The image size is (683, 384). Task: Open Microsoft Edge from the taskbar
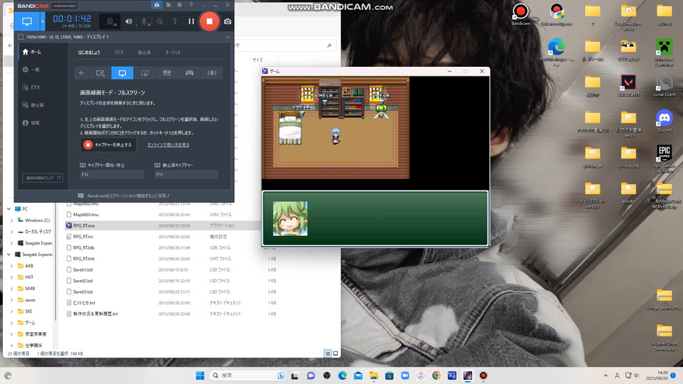click(342, 375)
